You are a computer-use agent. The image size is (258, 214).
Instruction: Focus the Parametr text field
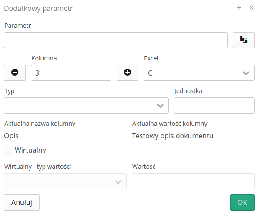click(x=116, y=40)
